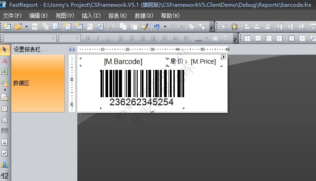316x181 pixels.
Task: Open the text toolbar overflow options
Action: click(x=236, y=40)
